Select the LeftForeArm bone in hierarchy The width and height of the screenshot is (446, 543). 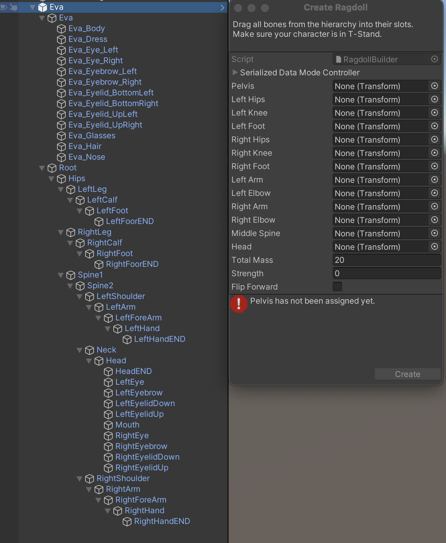coord(138,318)
